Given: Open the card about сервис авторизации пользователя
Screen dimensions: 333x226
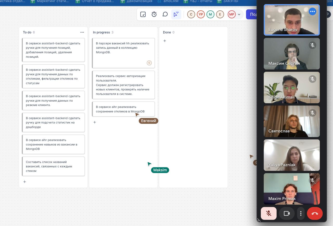Looking at the screenshot, I should point(123,85).
